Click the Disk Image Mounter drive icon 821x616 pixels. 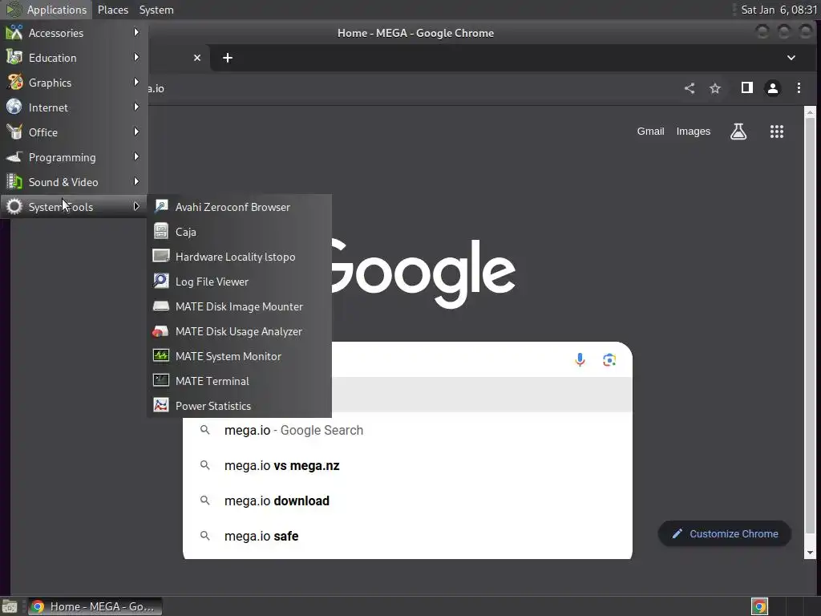160,306
